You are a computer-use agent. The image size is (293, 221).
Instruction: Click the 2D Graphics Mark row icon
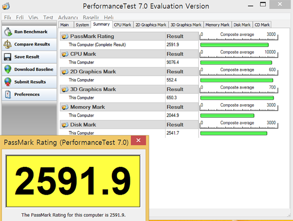65,72
